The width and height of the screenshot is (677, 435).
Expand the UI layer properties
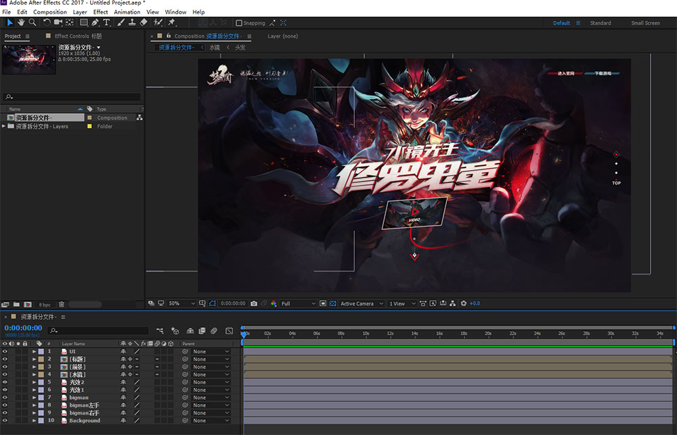[x=34, y=352]
